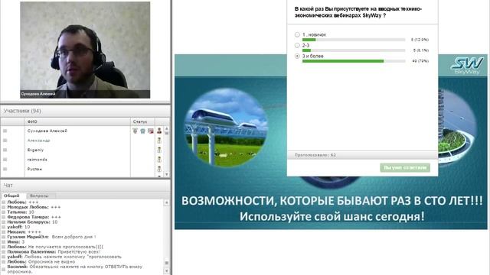This screenshot has width=490, height=275.
Task: Click the 'Суходоев Алексей' caption on the video
Action: click(x=38, y=94)
